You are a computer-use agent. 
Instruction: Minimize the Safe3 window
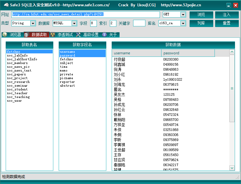click(x=229, y=5)
